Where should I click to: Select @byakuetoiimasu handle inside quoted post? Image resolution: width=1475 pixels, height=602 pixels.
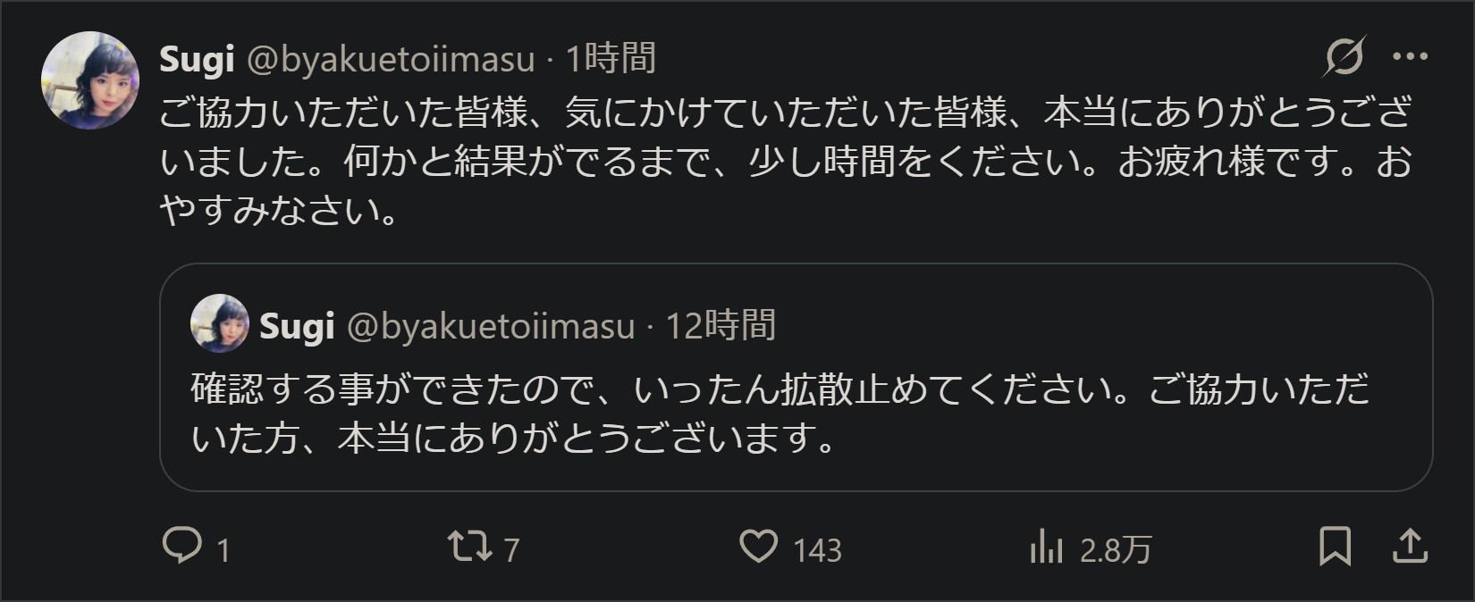tap(490, 326)
